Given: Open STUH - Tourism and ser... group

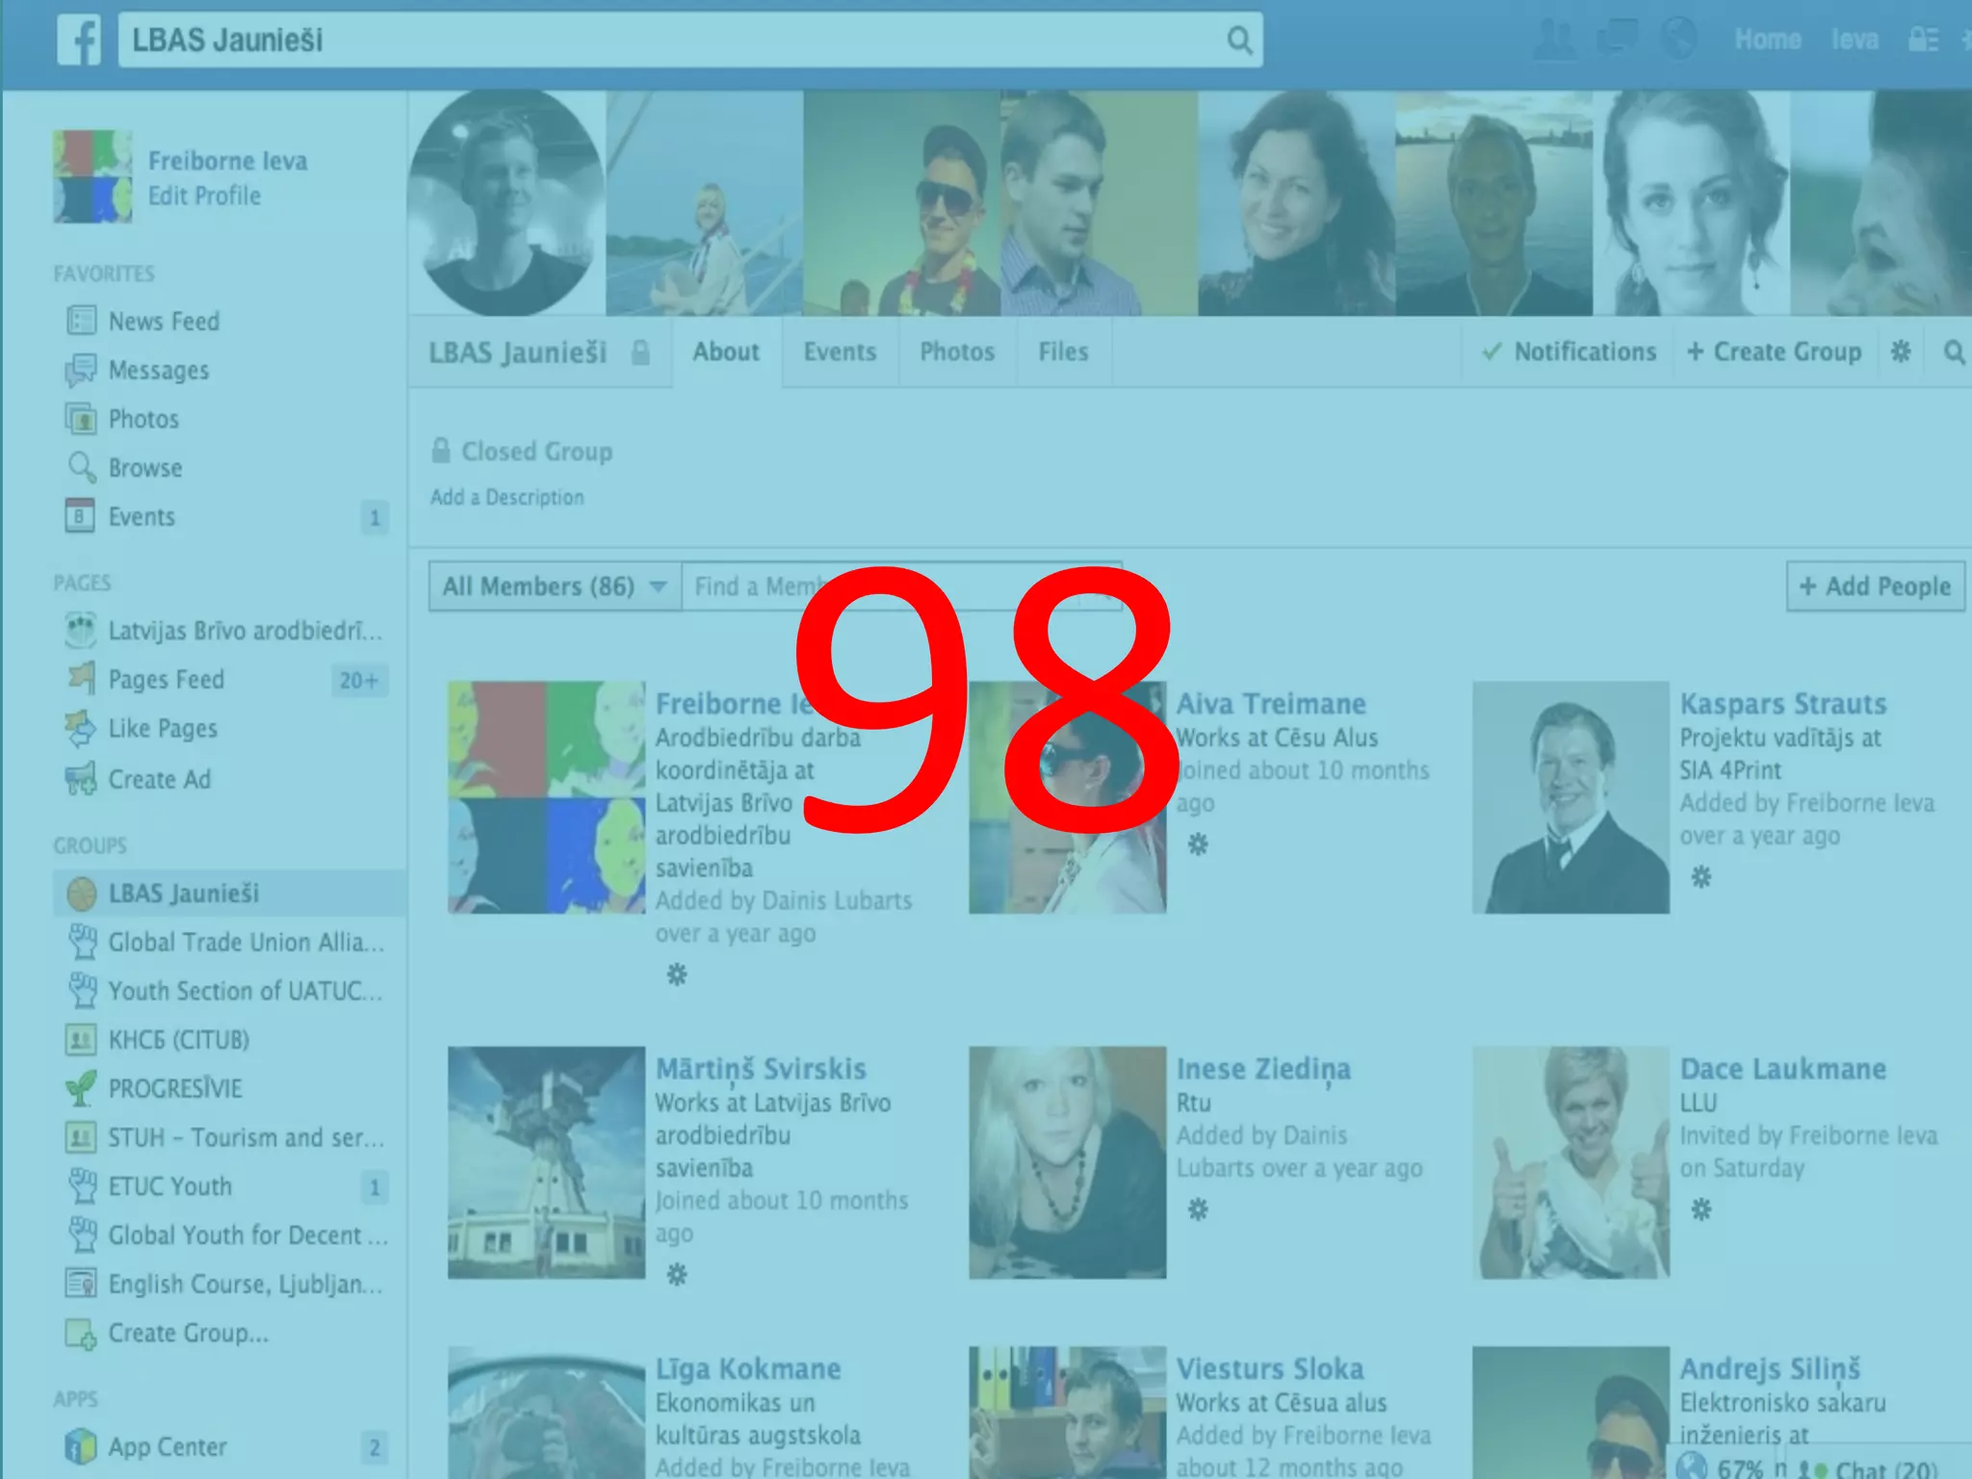Looking at the screenshot, I should pyautogui.click(x=246, y=1138).
